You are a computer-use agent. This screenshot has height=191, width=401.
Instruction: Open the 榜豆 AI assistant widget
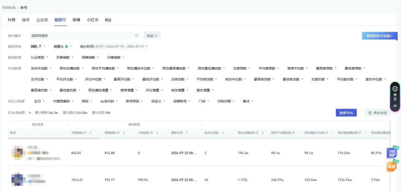pyautogui.click(x=395, y=97)
